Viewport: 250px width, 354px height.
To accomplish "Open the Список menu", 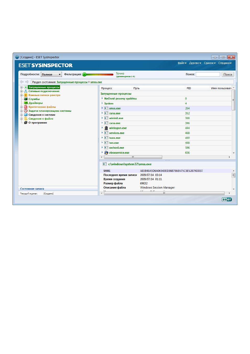I will pos(210,63).
